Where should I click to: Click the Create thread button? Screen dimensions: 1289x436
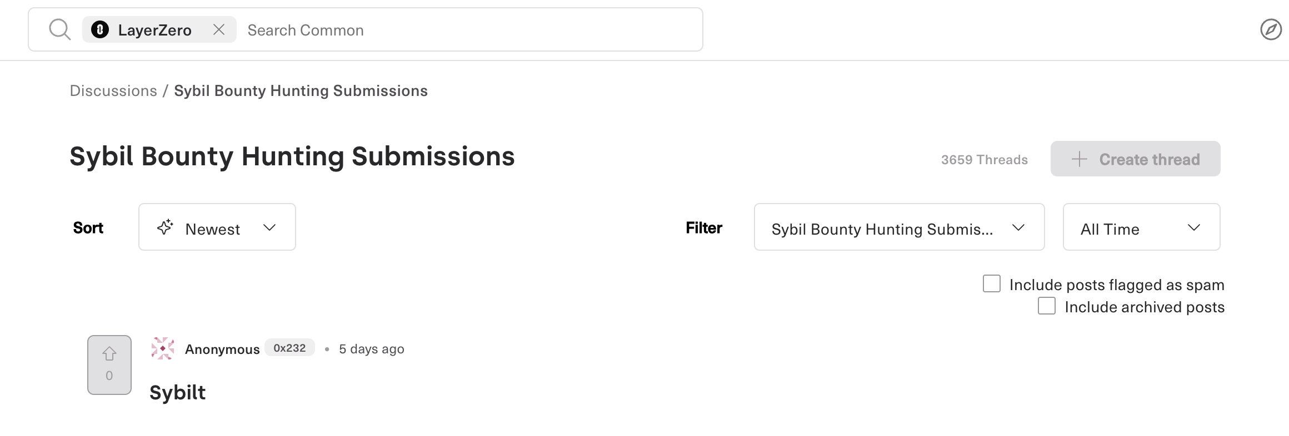click(x=1135, y=159)
